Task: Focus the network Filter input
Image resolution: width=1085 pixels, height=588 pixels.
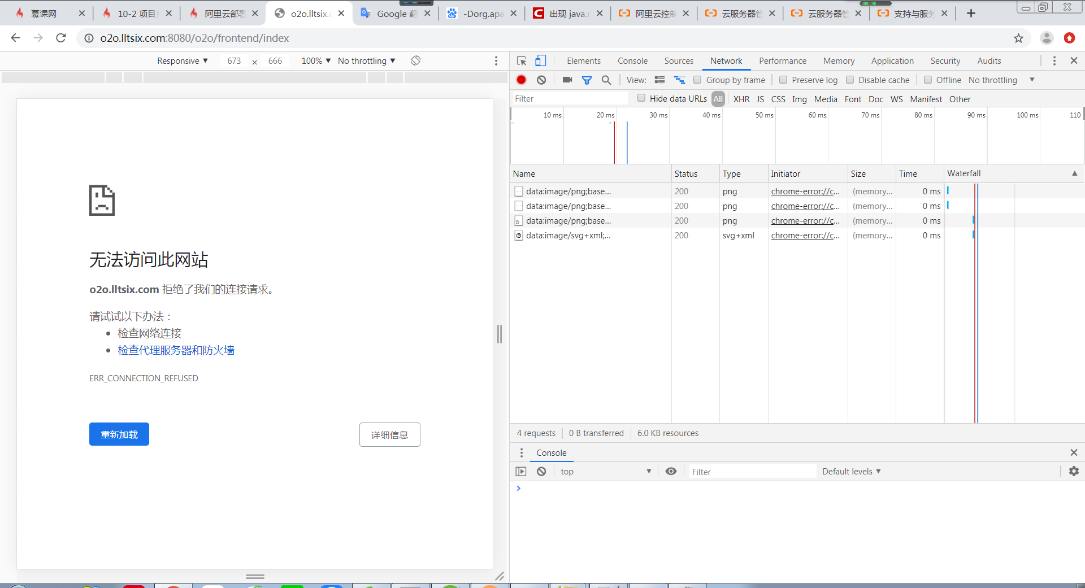Action: point(570,99)
